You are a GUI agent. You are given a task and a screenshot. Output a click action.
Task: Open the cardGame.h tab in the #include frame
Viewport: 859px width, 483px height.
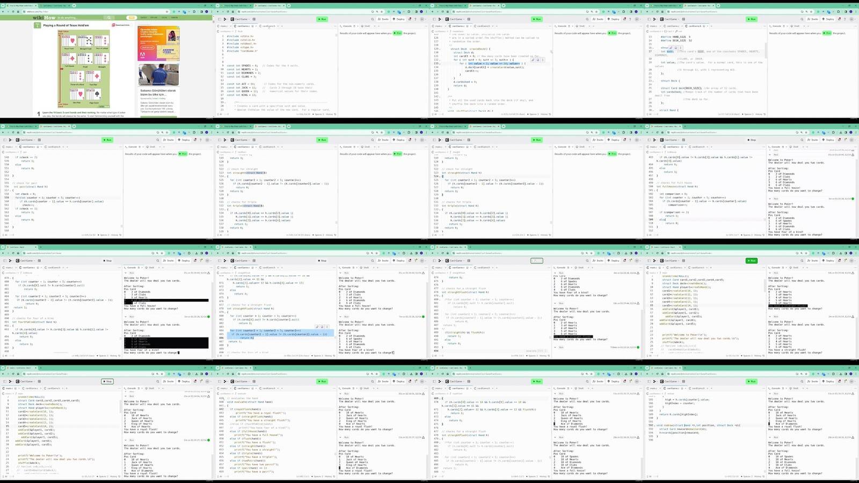pyautogui.click(x=268, y=26)
